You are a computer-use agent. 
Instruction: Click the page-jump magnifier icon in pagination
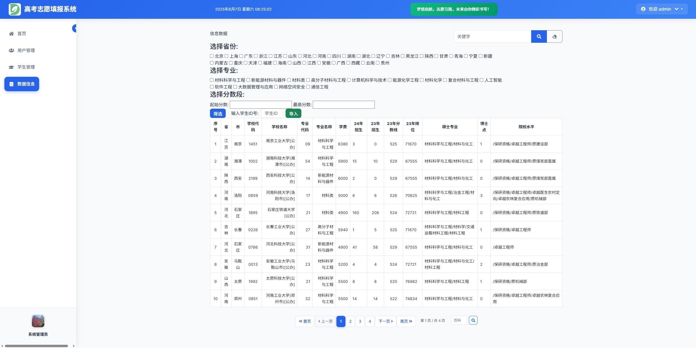[x=473, y=320]
